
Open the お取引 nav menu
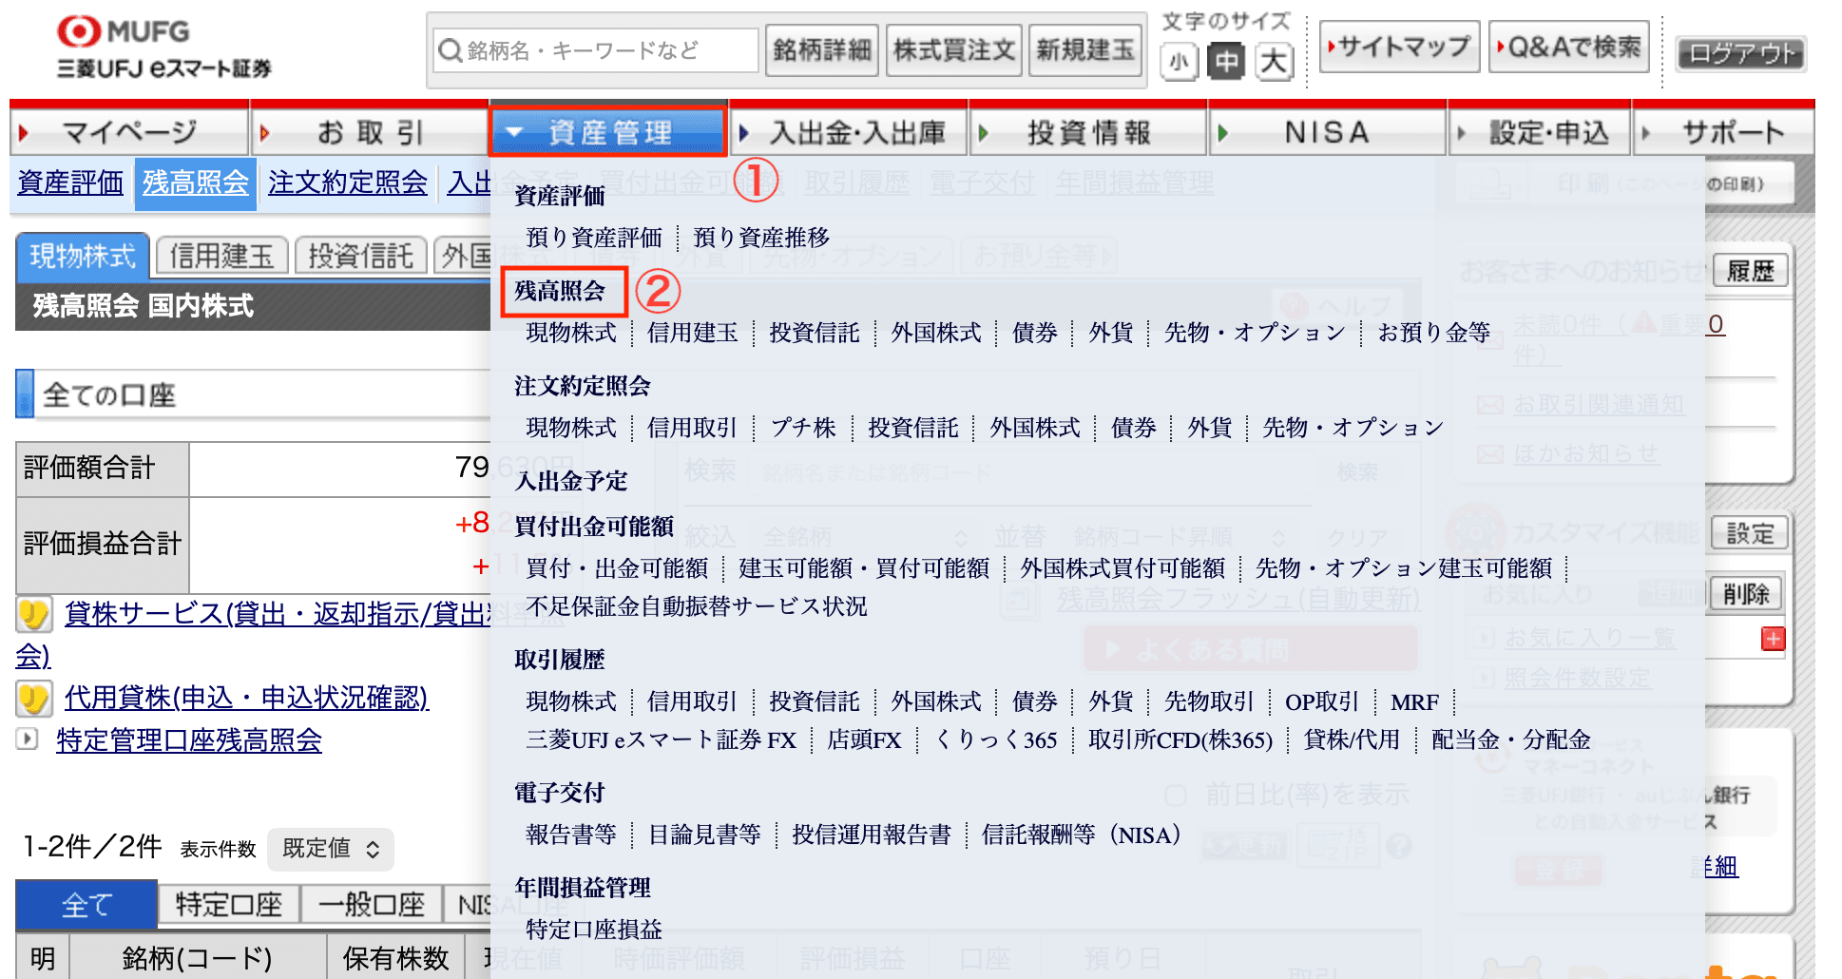tap(370, 132)
